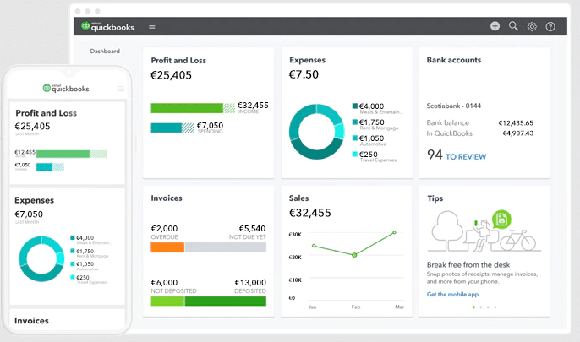The height and width of the screenshot is (342, 580).
Task: Click the €4,987.43 In QuickBooks value
Action: point(517,133)
